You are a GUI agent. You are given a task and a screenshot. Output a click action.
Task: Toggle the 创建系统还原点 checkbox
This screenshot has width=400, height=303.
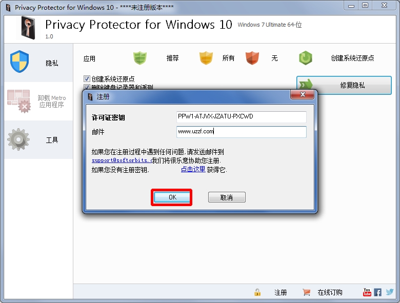click(87, 78)
